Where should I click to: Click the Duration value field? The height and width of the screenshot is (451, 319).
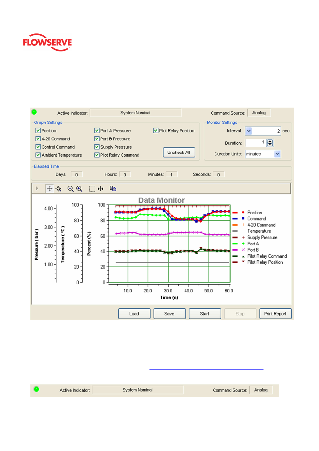point(255,143)
